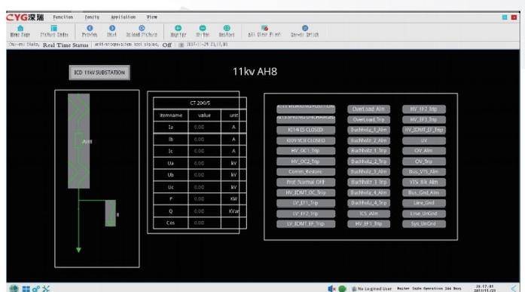
Task: Click the VTS_Blk Alm indicator
Action: (424, 182)
